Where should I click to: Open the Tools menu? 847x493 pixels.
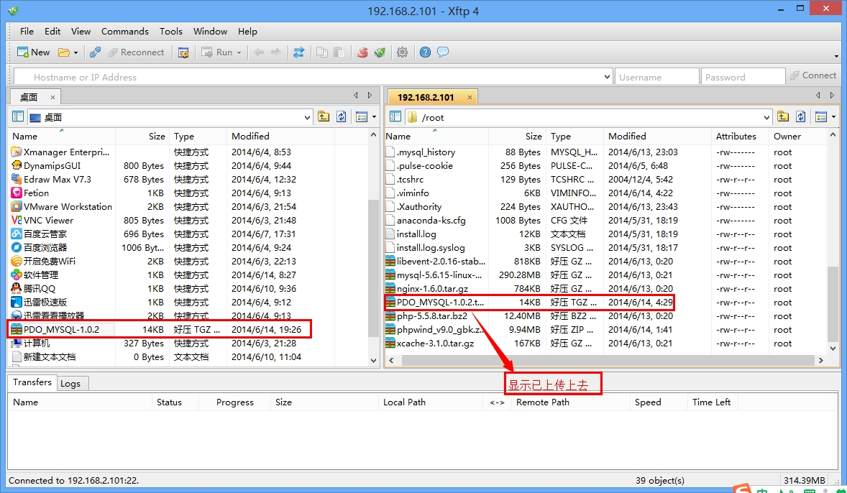coord(170,32)
